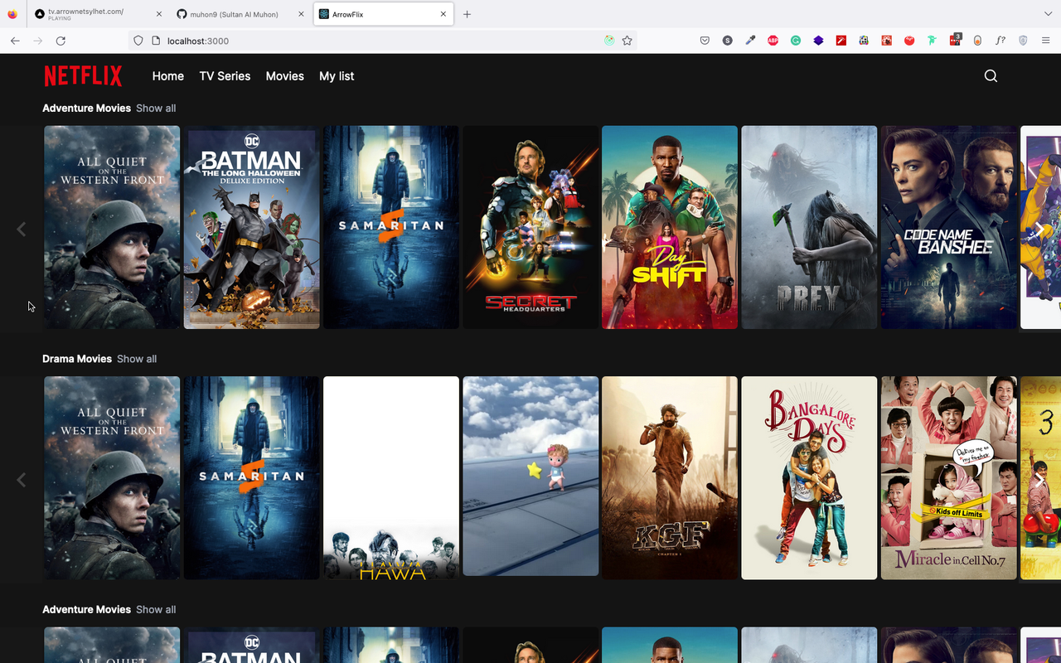Open the dark circle S extension
The height and width of the screenshot is (663, 1061).
click(728, 41)
